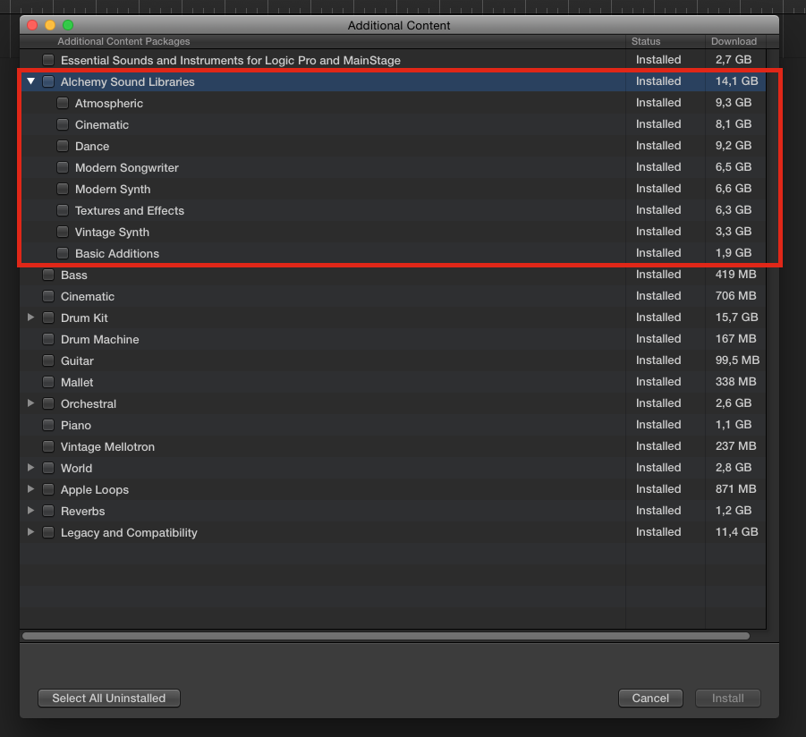
Task: Tick the Reverbs checkbox
Action: [x=48, y=511]
